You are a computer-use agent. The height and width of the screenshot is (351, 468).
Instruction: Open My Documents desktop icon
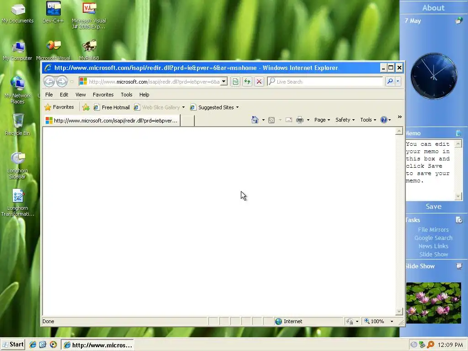[x=18, y=13]
